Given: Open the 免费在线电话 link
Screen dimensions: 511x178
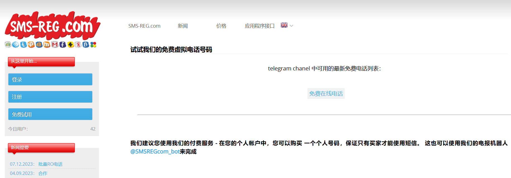Looking at the screenshot, I should 326,94.
